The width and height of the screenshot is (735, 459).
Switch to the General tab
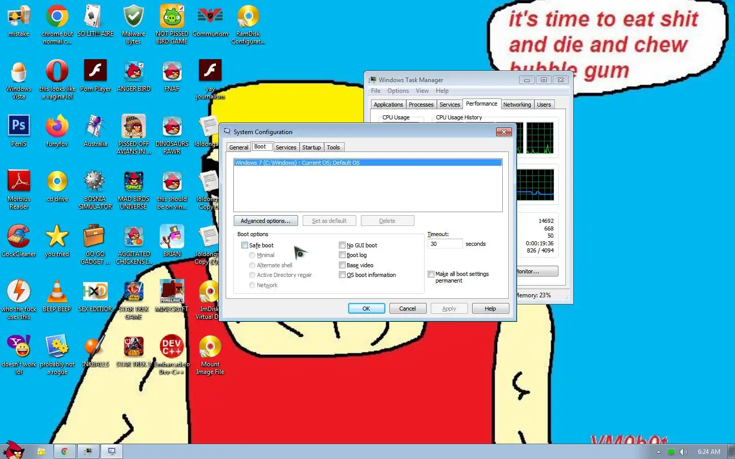pos(238,147)
